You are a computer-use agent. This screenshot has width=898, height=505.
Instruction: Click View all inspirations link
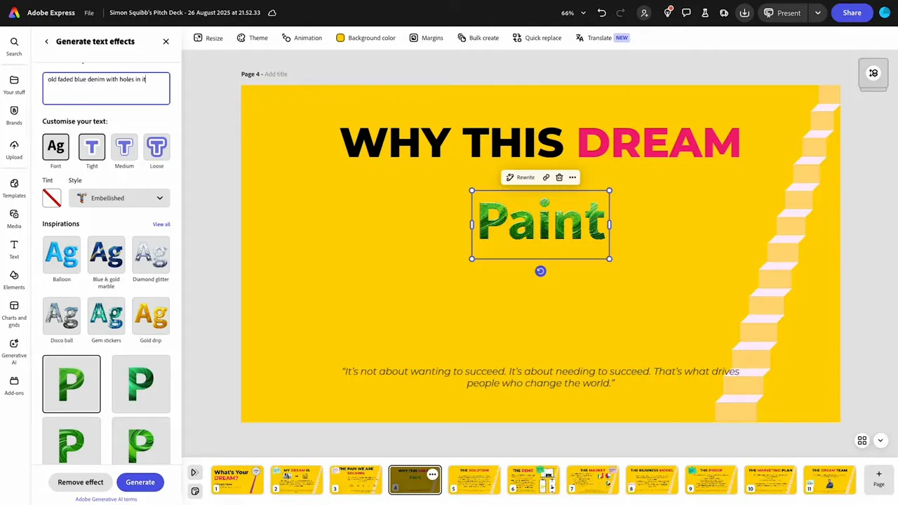[161, 224]
